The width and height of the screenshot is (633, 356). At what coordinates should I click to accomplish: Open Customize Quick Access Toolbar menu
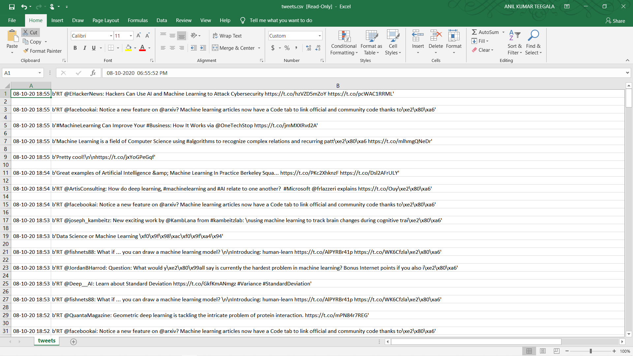[67, 7]
